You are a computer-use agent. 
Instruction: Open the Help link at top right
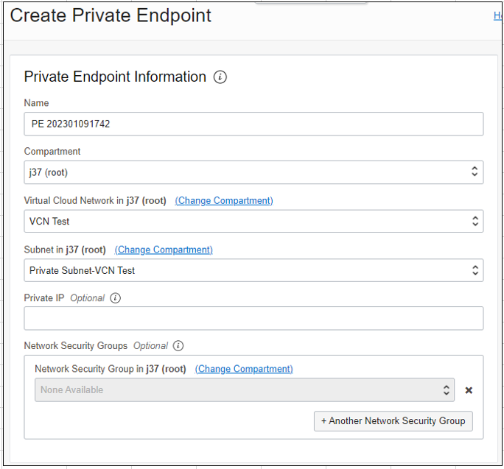pyautogui.click(x=498, y=15)
